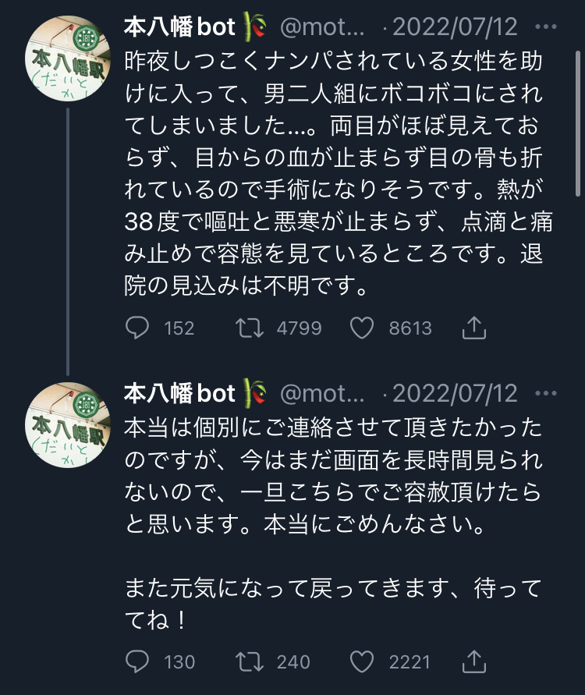Click the @mot... handle on the first tweet

322,28
